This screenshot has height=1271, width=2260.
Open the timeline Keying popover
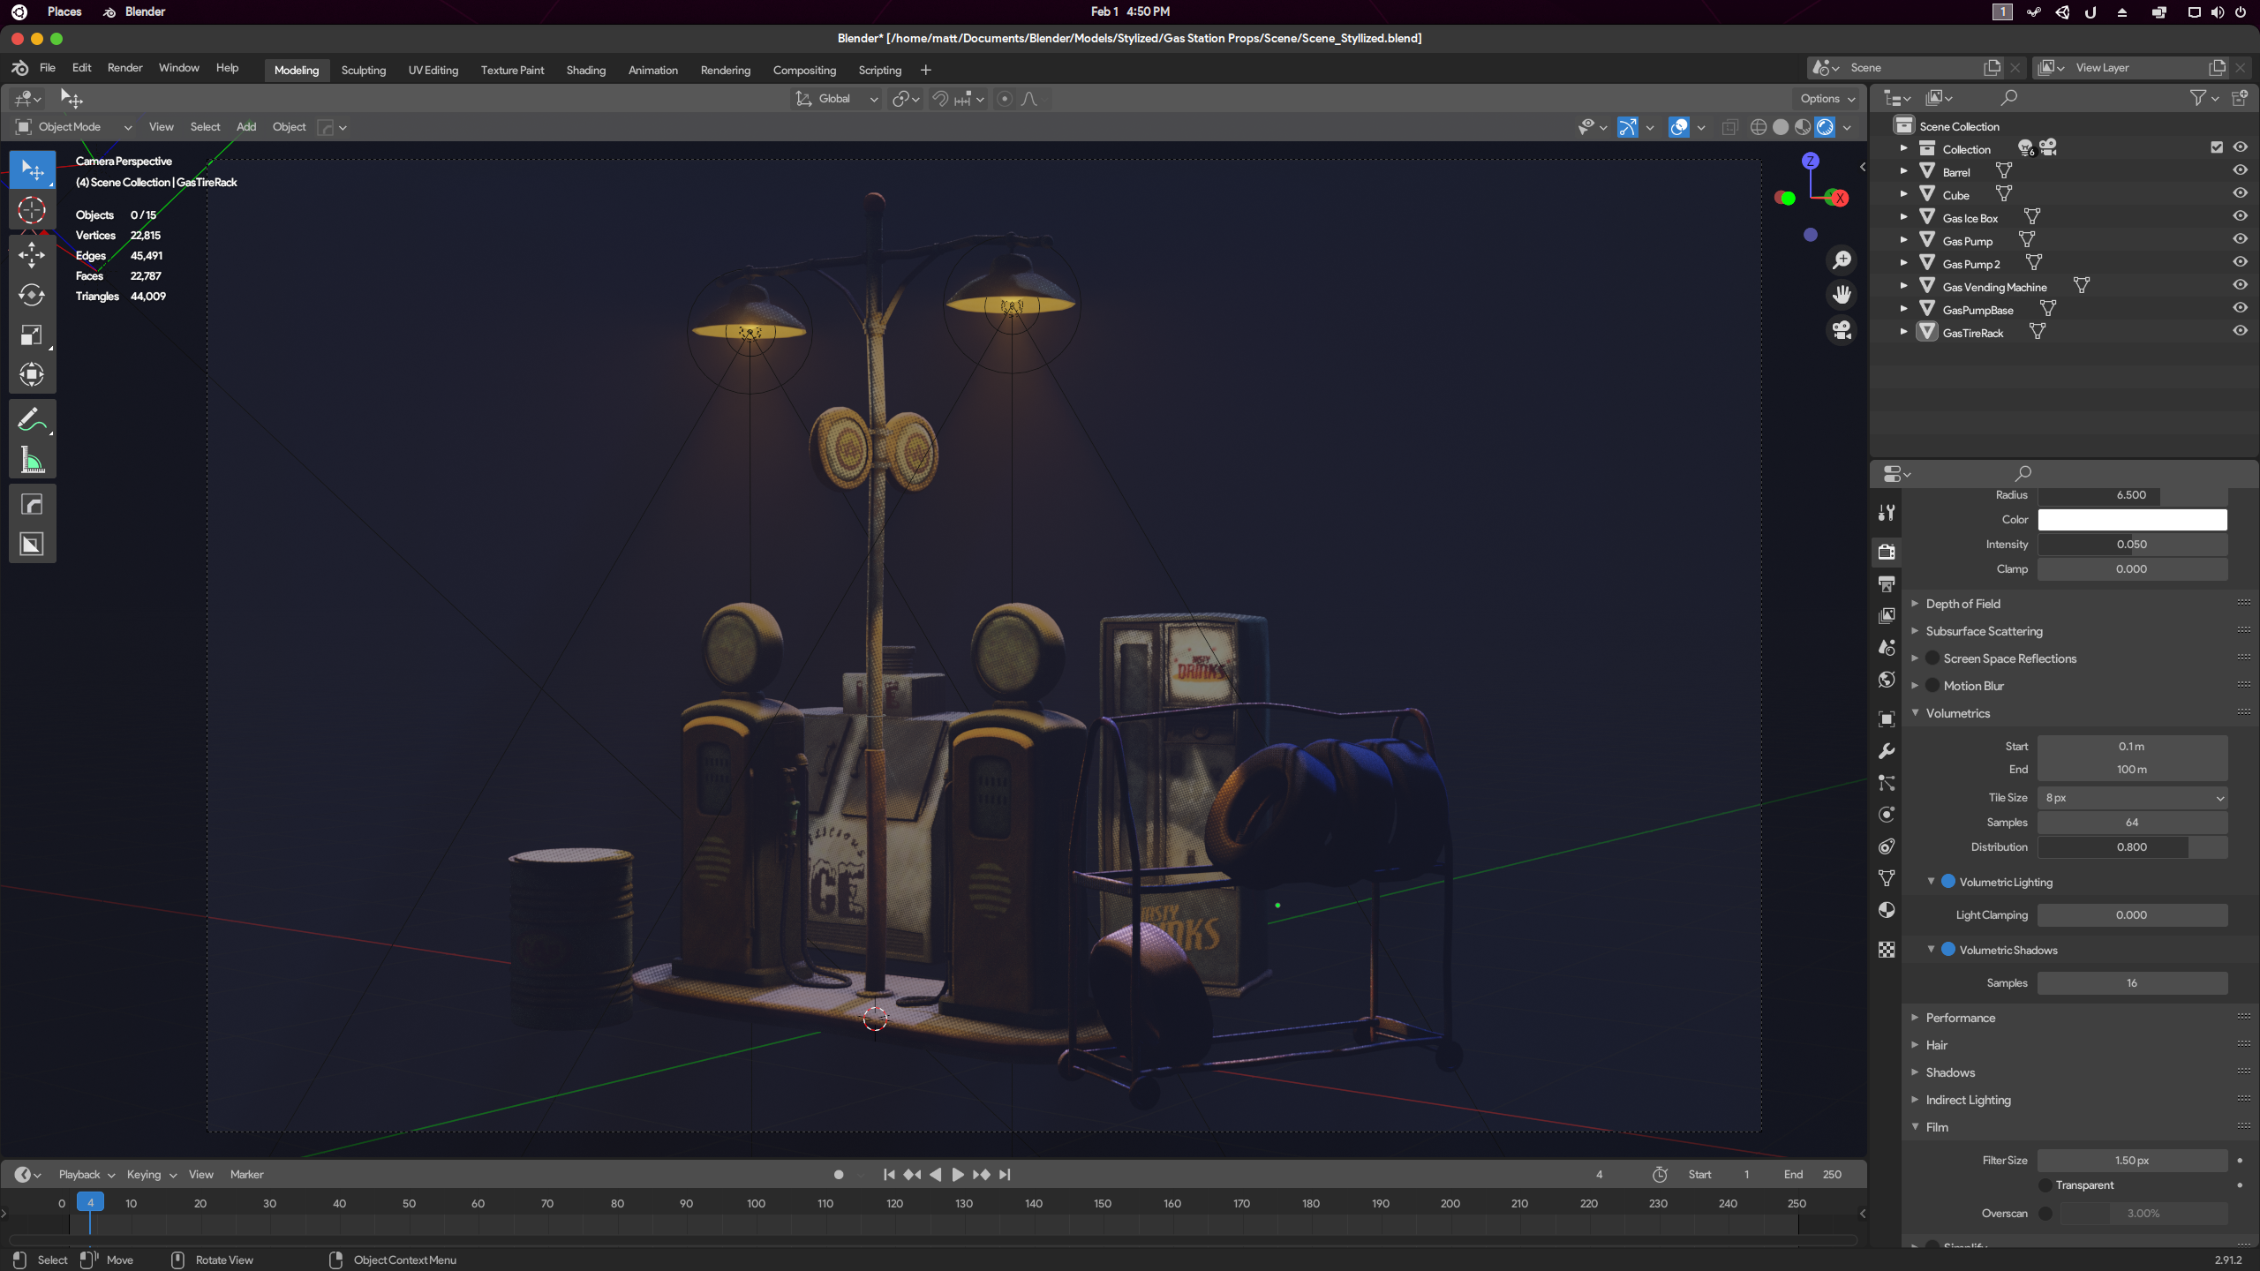tap(151, 1174)
